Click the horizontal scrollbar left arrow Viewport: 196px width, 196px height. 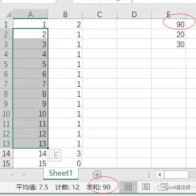click(160, 175)
